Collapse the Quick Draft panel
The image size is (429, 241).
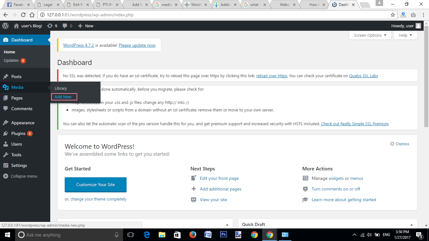pos(411,224)
